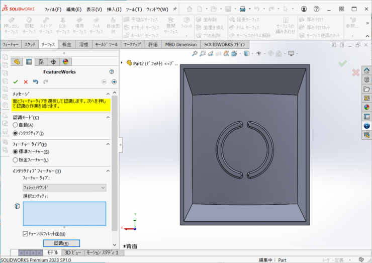Open the フィレット/ラウンド feature type dropdown

(x=64, y=188)
